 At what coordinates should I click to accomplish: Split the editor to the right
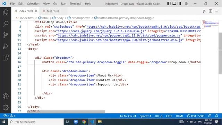(211, 11)
